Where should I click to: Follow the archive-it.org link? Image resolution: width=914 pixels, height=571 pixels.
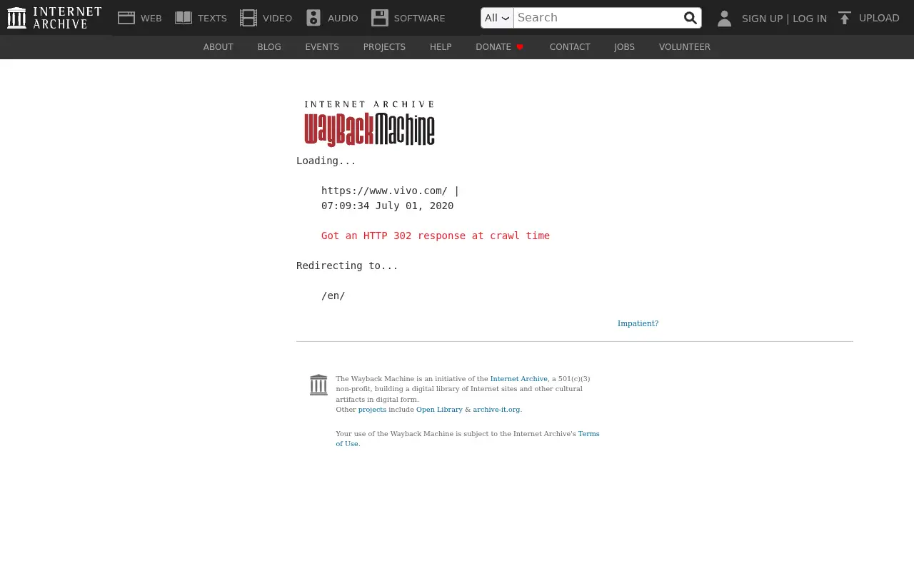(496, 410)
